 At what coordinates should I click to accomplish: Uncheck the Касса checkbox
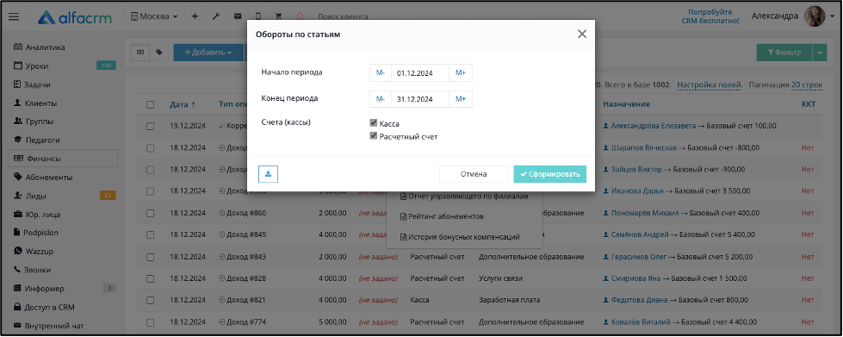click(373, 123)
